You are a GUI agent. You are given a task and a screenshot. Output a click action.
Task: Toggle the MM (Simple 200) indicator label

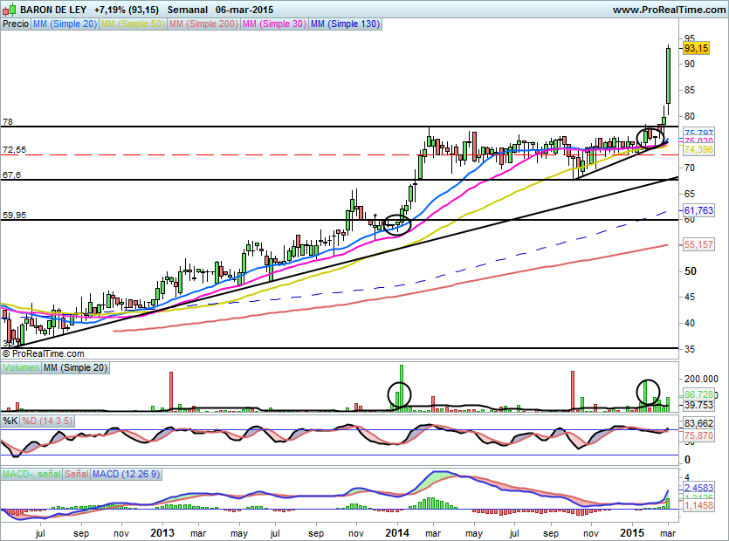202,24
